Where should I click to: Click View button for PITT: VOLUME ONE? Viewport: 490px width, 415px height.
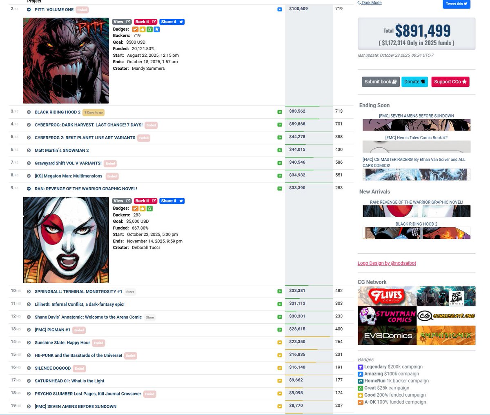tap(122, 22)
